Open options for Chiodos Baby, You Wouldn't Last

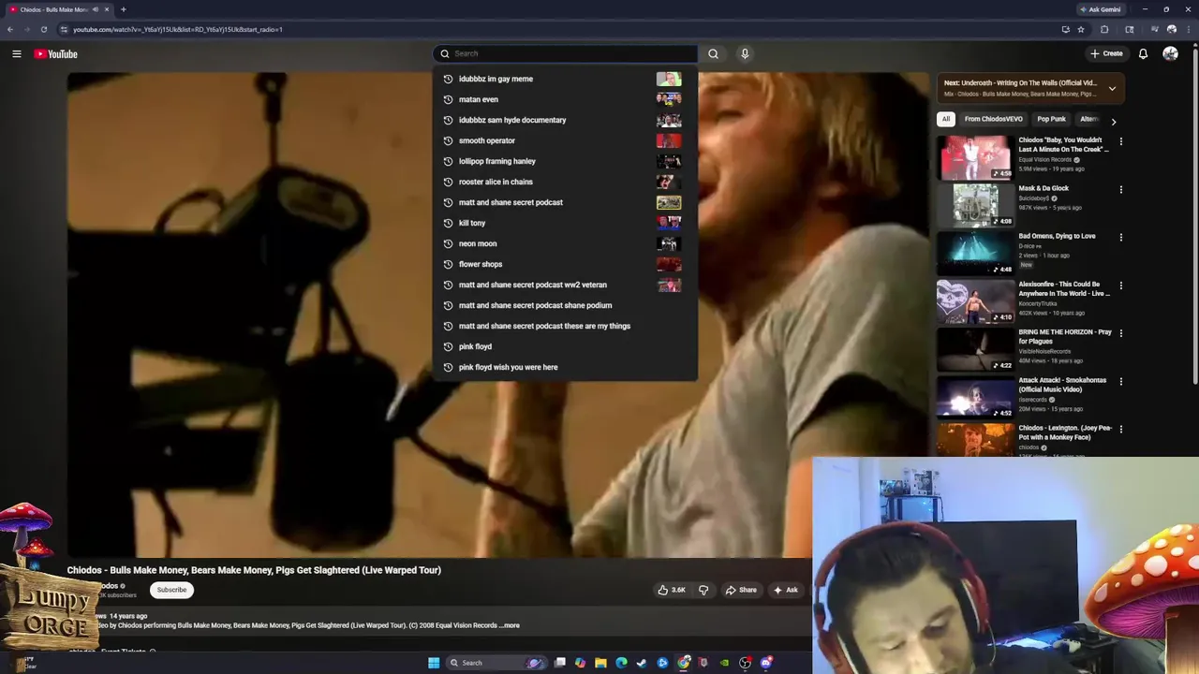(x=1120, y=141)
